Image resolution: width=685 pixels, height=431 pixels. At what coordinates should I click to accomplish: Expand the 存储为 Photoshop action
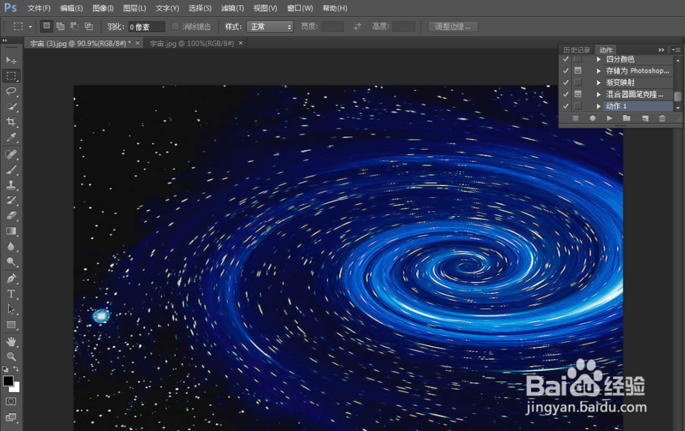(599, 70)
